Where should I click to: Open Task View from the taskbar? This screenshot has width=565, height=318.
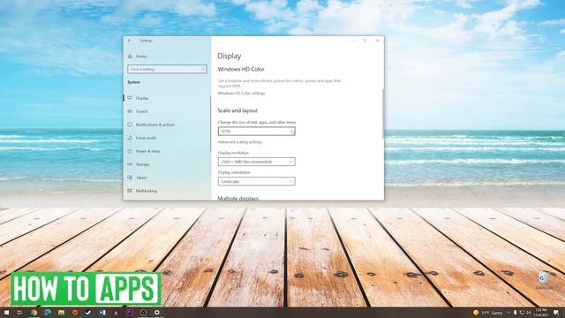click(x=19, y=313)
